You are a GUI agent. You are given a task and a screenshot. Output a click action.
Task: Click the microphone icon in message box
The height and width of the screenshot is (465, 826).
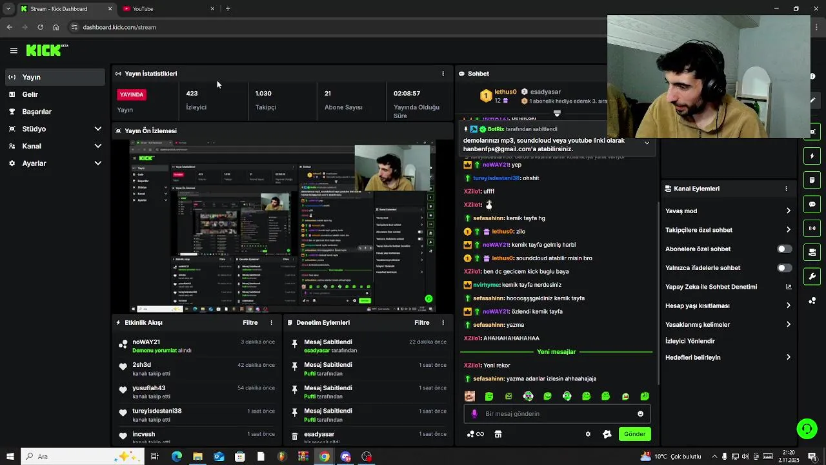(474, 414)
